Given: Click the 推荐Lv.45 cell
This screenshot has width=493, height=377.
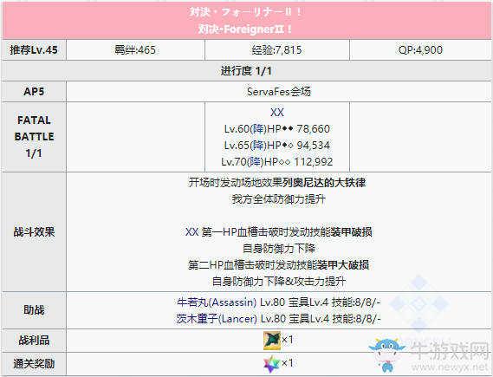Looking at the screenshot, I should point(34,50).
